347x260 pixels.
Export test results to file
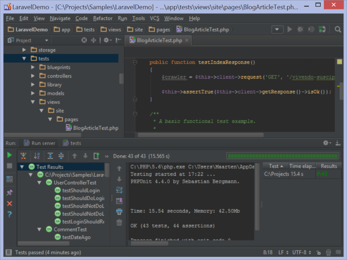119,201
